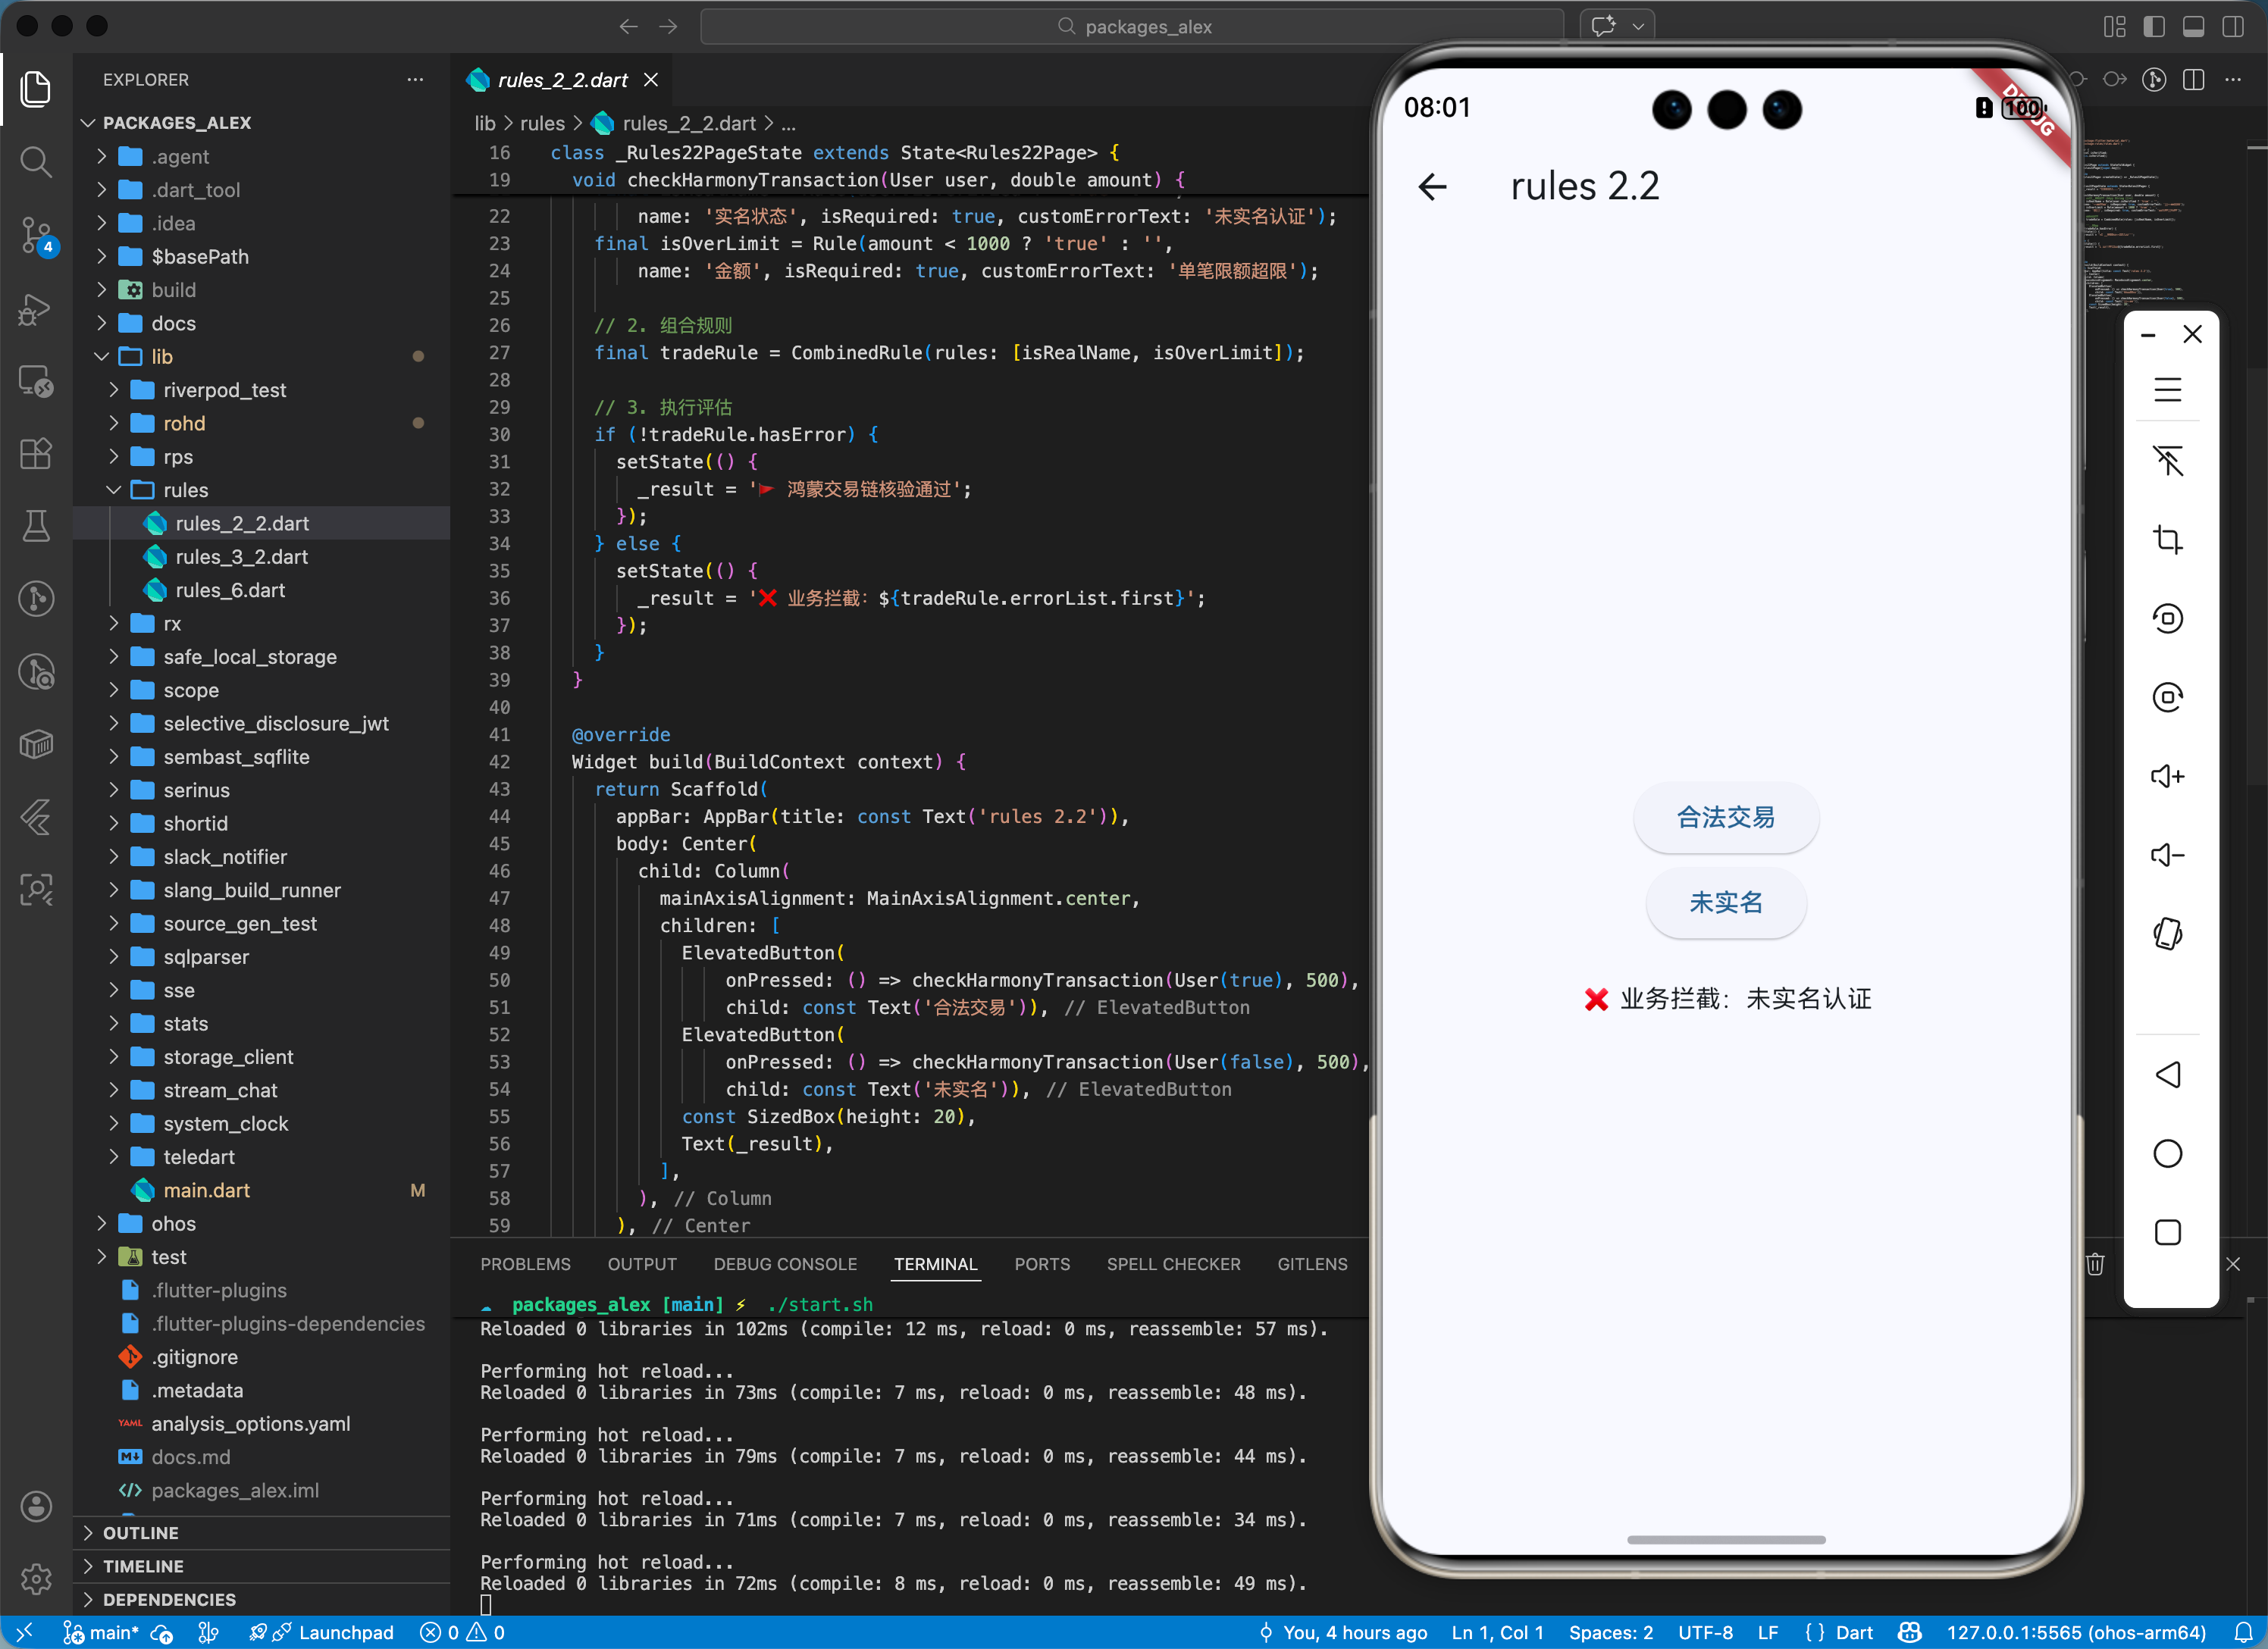
Task: Expand the OUTLINE section
Action: pos(141,1533)
